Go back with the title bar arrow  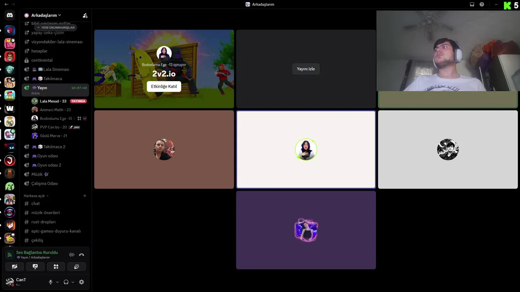[x=6, y=4]
